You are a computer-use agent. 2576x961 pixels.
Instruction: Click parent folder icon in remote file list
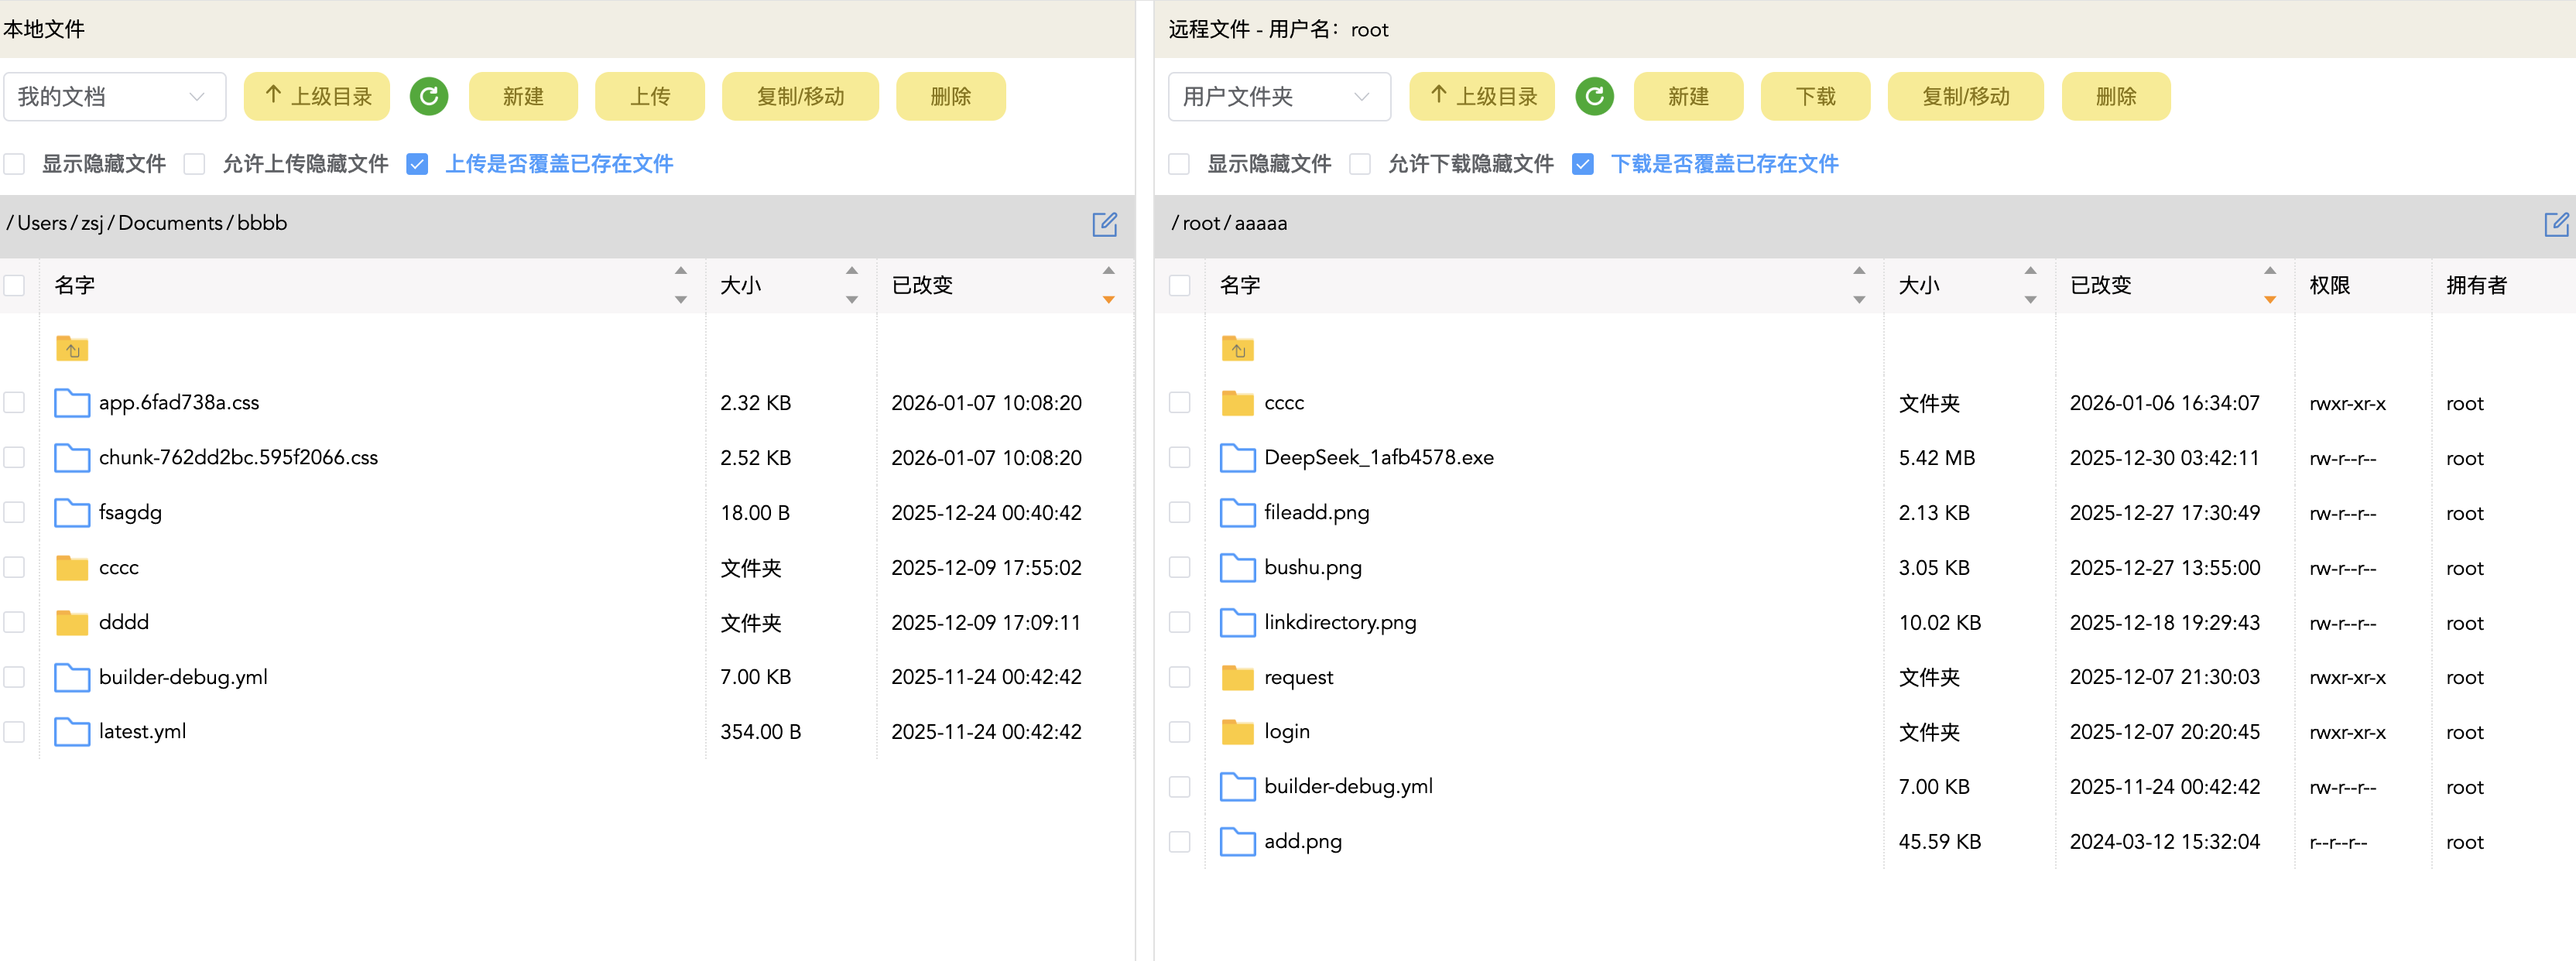pyautogui.click(x=1237, y=349)
